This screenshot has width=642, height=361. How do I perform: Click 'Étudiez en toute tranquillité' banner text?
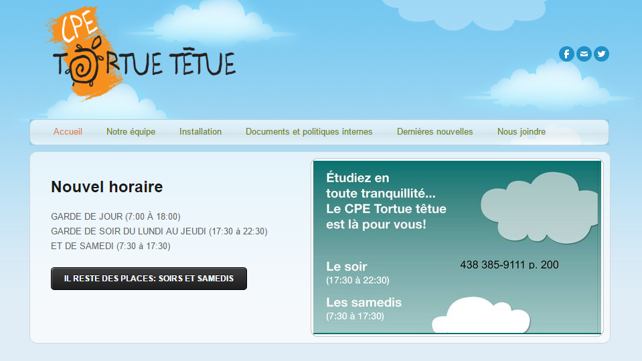(x=381, y=186)
